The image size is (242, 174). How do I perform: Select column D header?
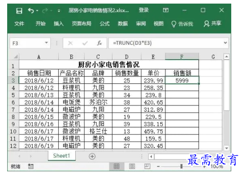[126, 57]
